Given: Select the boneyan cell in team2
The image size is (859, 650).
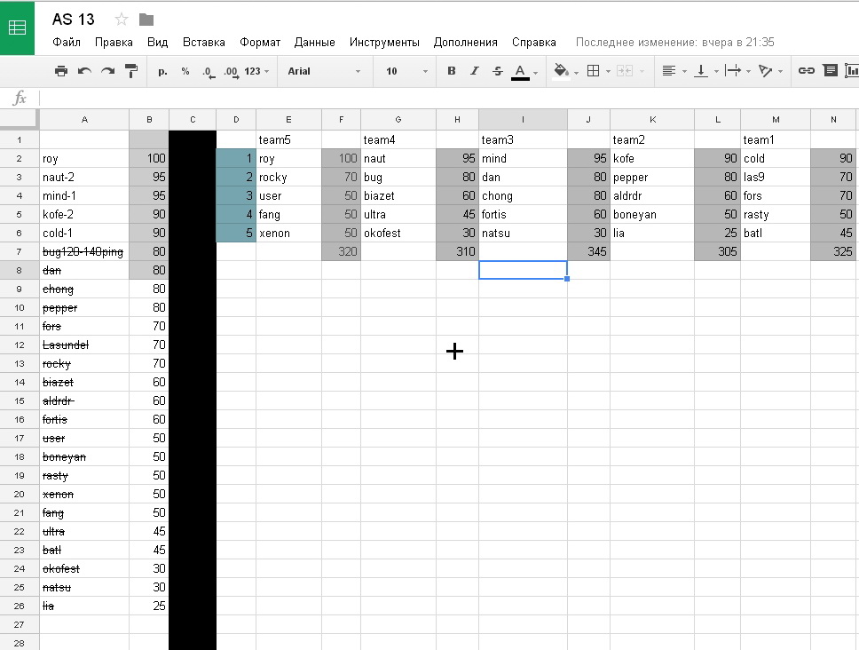Looking at the screenshot, I should pos(652,214).
